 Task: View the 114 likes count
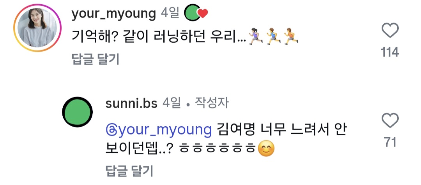click(390, 52)
